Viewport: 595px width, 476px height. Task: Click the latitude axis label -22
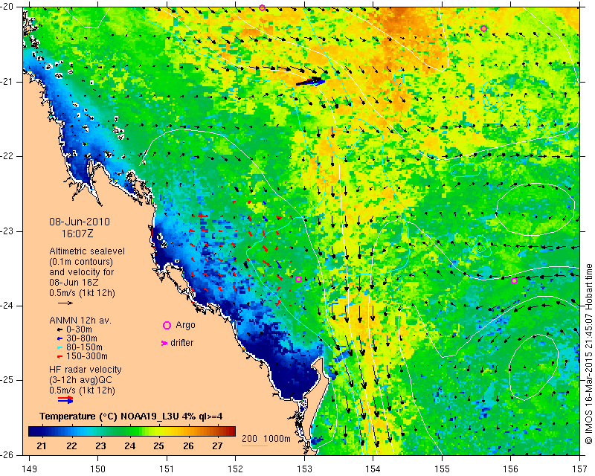[7, 156]
